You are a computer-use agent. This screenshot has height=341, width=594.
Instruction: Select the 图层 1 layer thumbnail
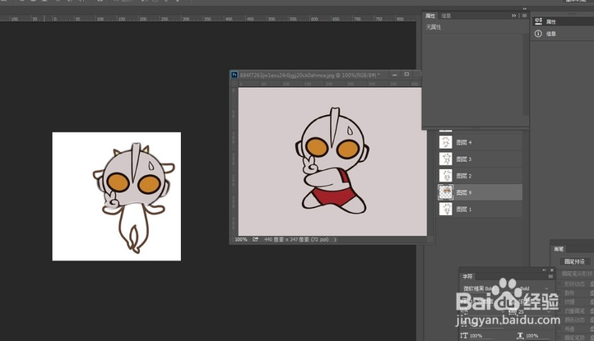point(446,209)
